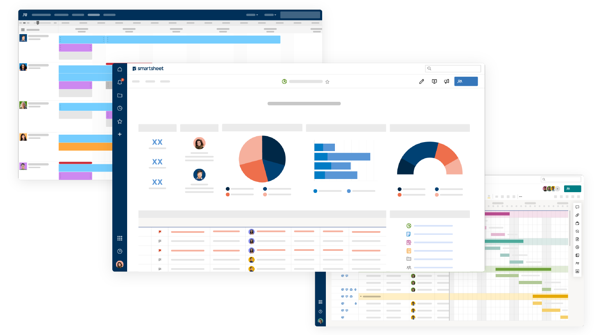The width and height of the screenshot is (597, 335).
Task: Collapse the yellow highlighted parent row arrow
Action: (361, 296)
